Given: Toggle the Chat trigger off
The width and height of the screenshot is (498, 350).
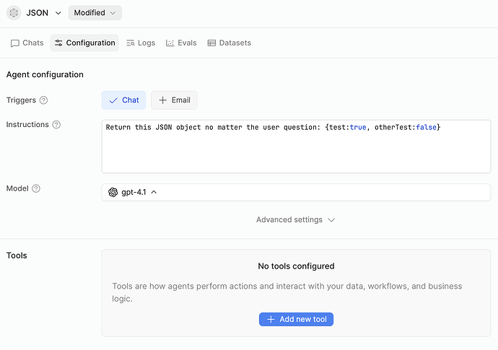Looking at the screenshot, I should (123, 100).
